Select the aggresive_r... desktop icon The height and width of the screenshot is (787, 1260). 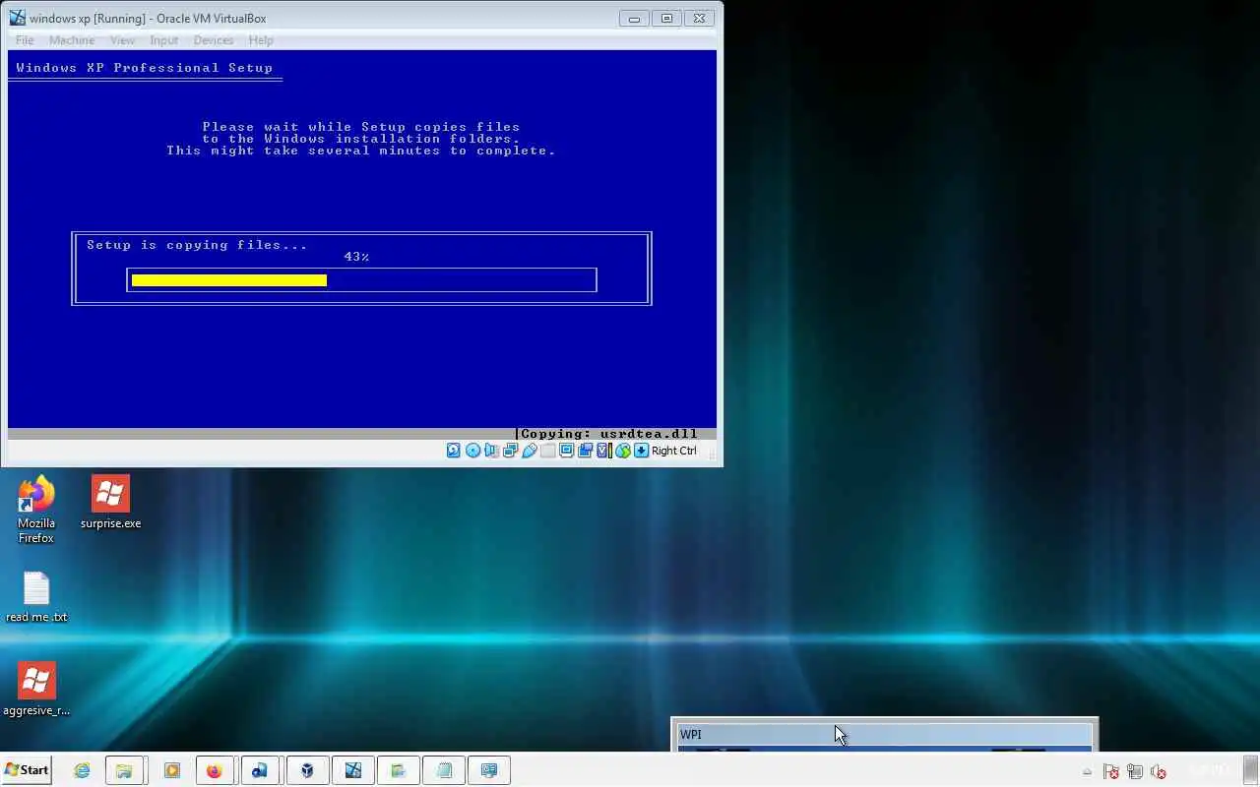pos(36,689)
